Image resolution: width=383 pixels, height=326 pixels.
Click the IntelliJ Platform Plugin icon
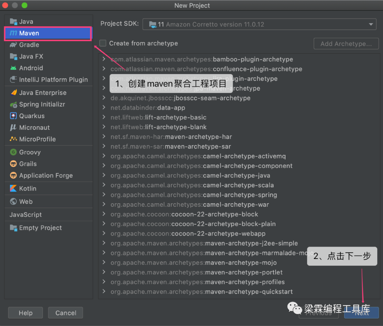click(x=13, y=80)
